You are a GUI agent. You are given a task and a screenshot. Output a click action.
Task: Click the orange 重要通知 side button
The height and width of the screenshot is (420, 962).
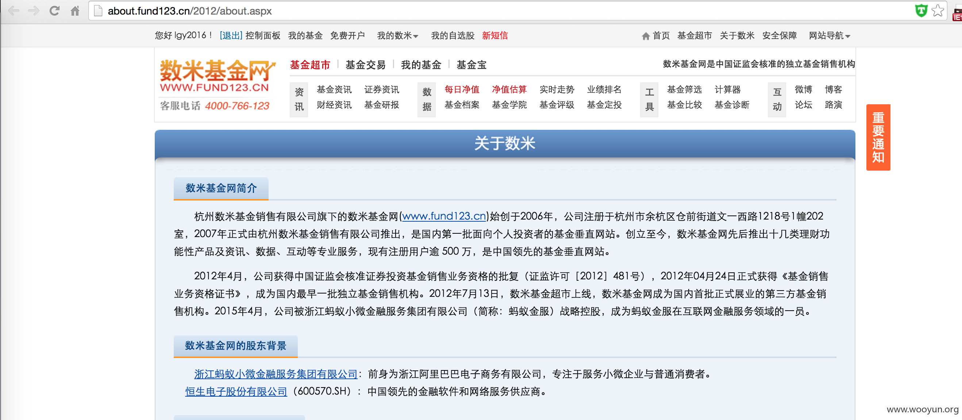pyautogui.click(x=878, y=137)
